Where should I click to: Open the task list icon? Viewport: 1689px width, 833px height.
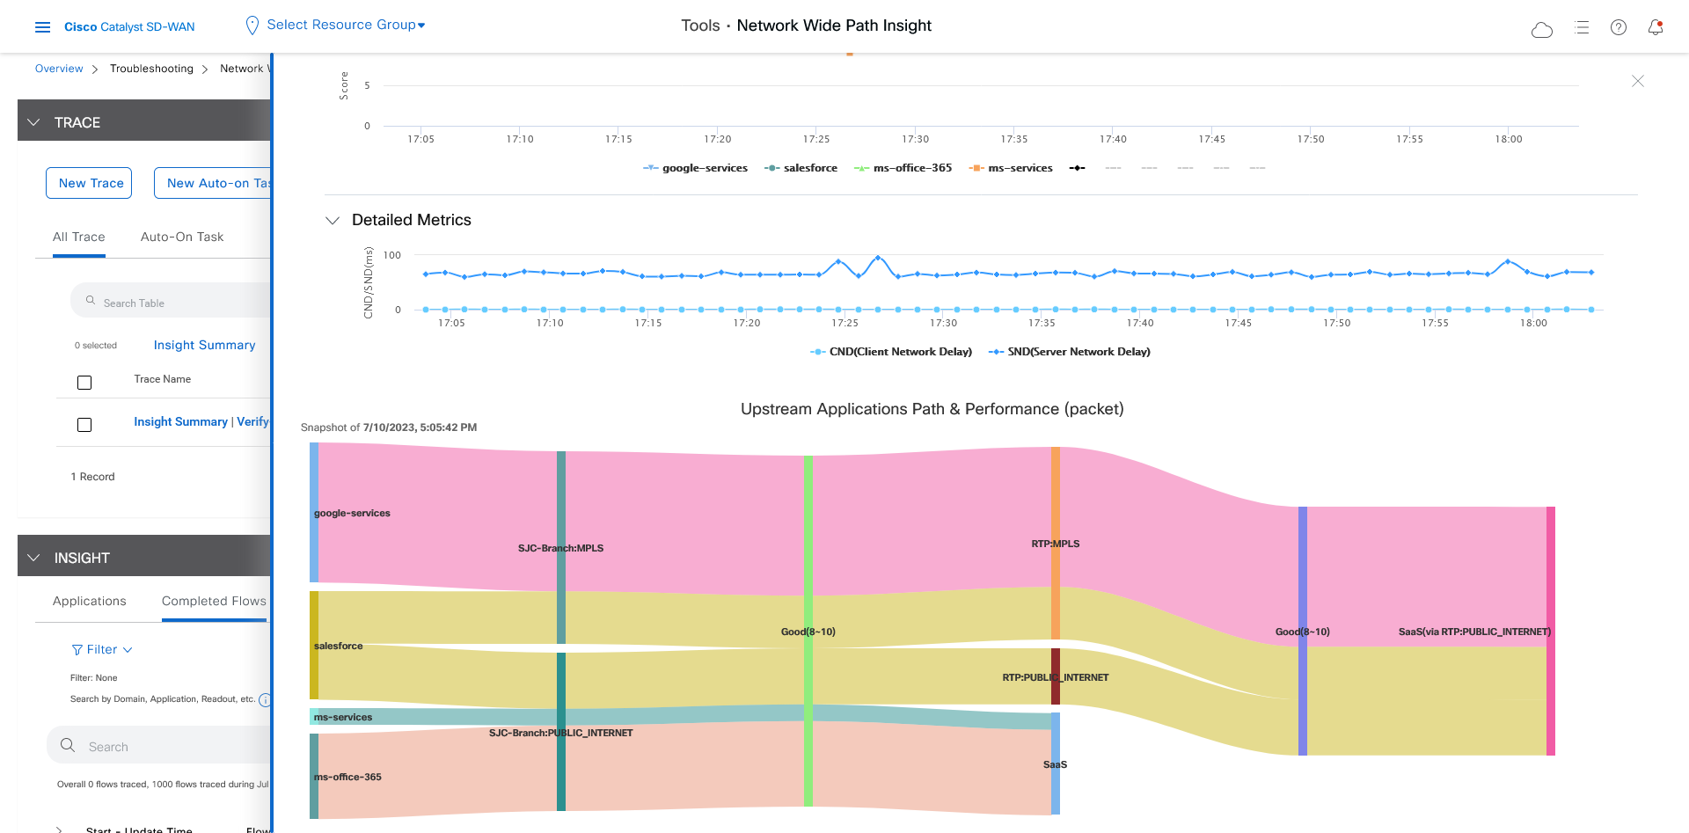pyautogui.click(x=1581, y=27)
